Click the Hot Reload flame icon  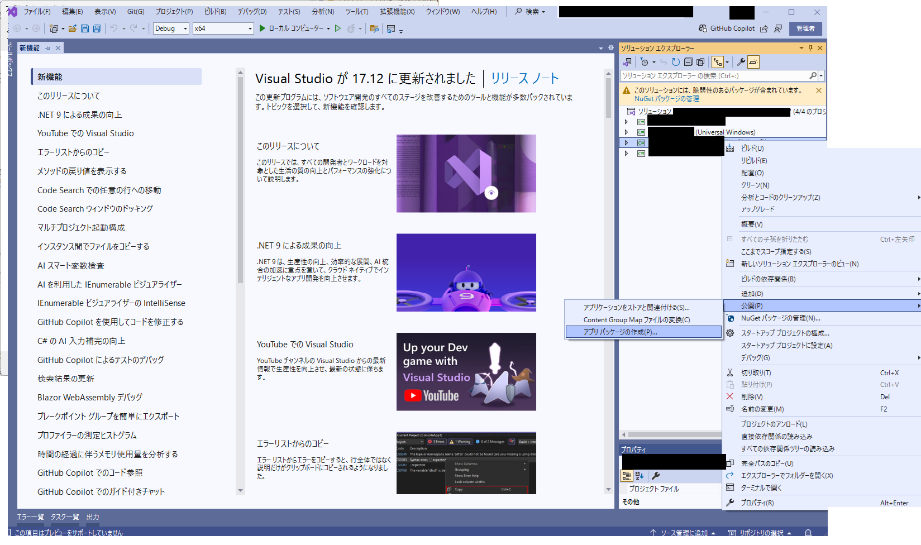[x=351, y=28]
